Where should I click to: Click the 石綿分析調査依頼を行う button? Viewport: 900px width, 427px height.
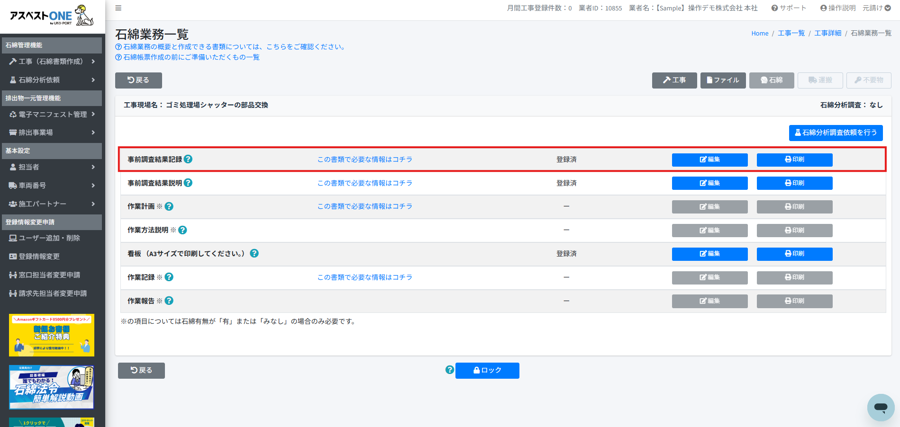(x=836, y=133)
